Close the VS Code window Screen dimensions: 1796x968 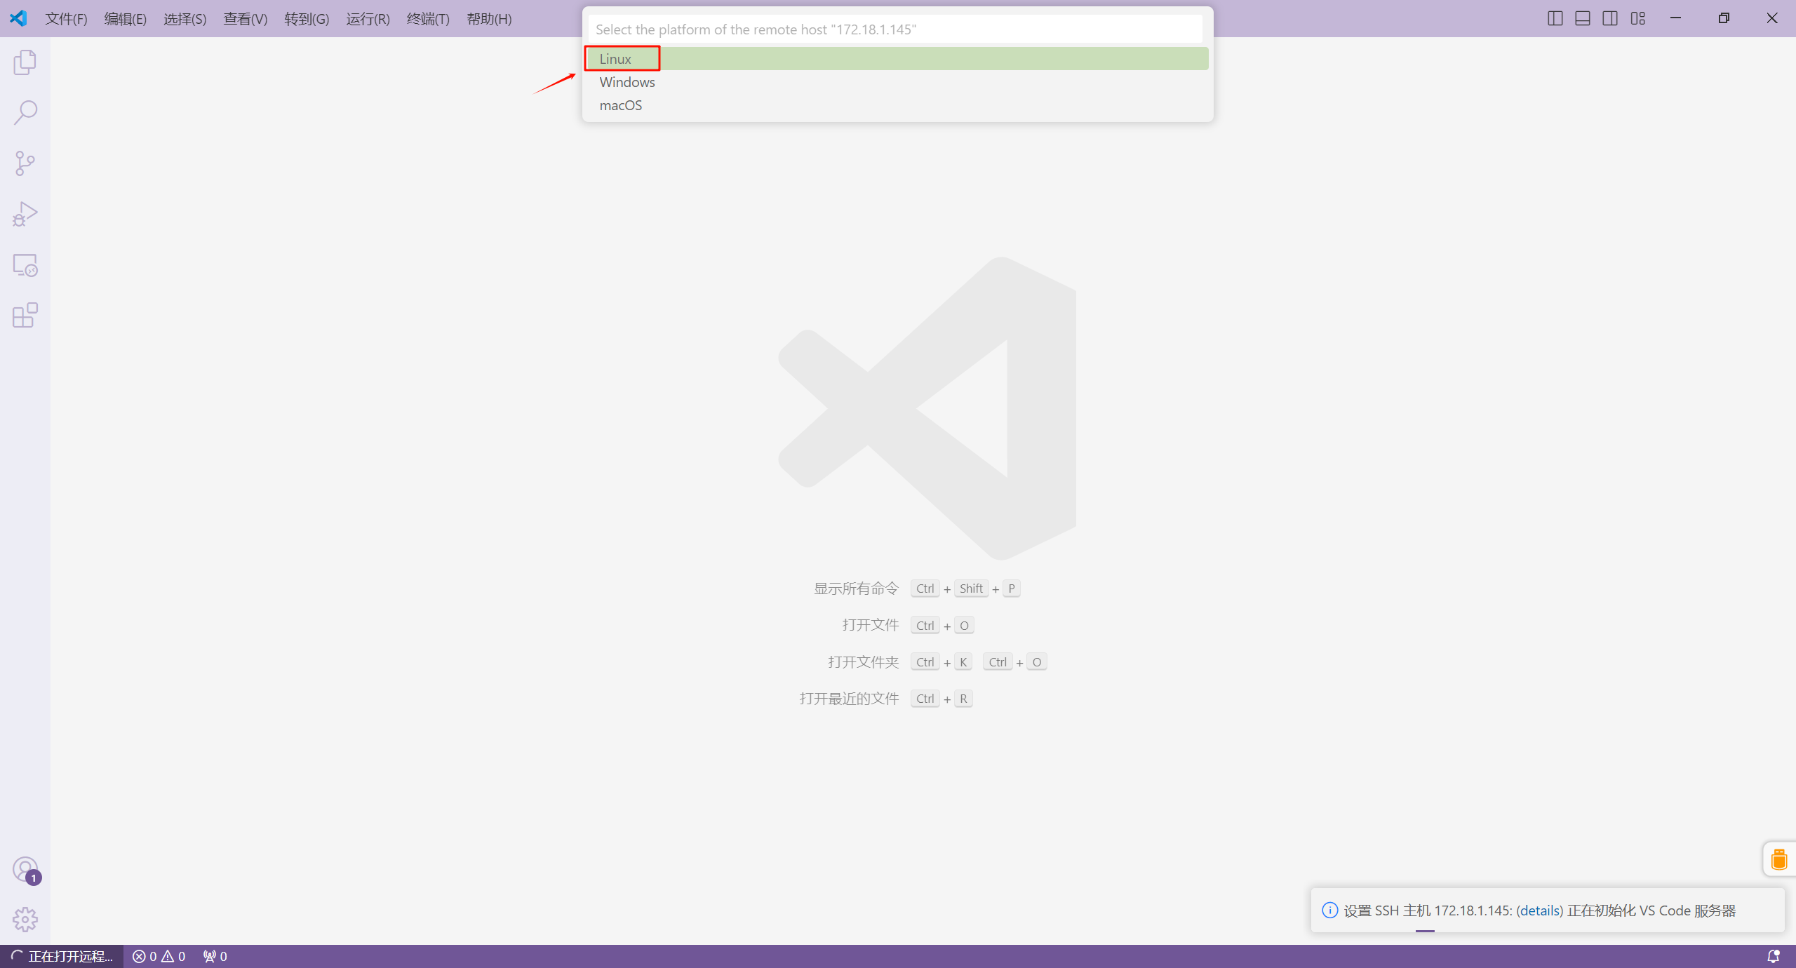[x=1772, y=18]
